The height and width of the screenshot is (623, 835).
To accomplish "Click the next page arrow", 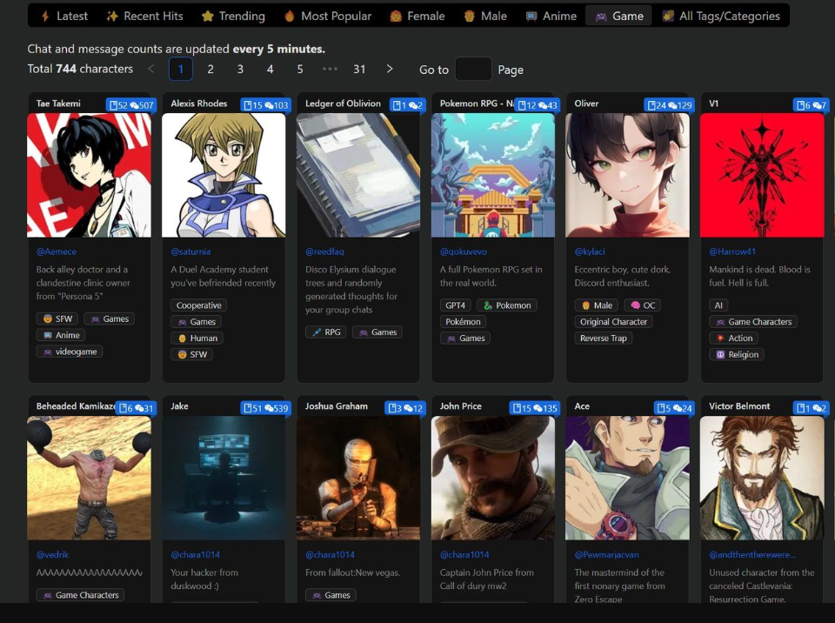I will point(390,70).
